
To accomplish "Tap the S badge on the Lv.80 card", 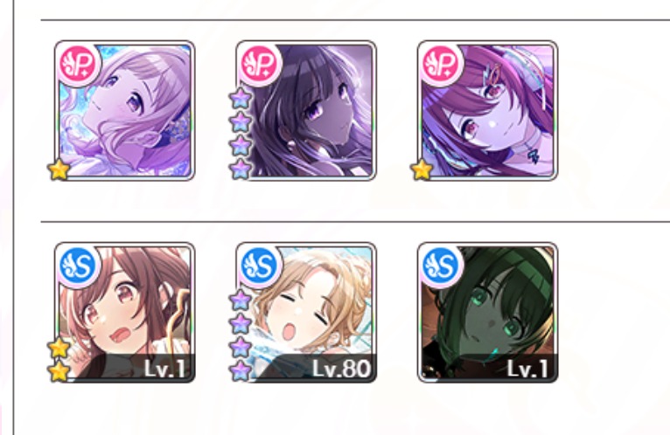I will (260, 266).
